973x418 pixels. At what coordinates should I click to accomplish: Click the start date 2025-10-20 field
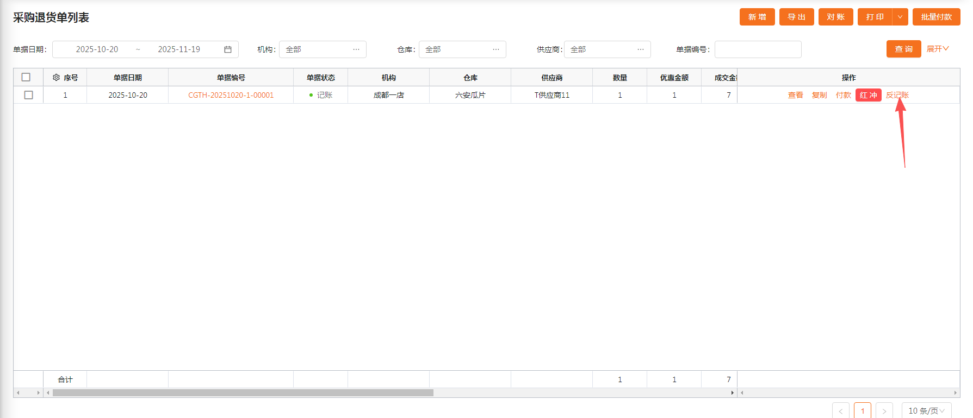pyautogui.click(x=97, y=49)
